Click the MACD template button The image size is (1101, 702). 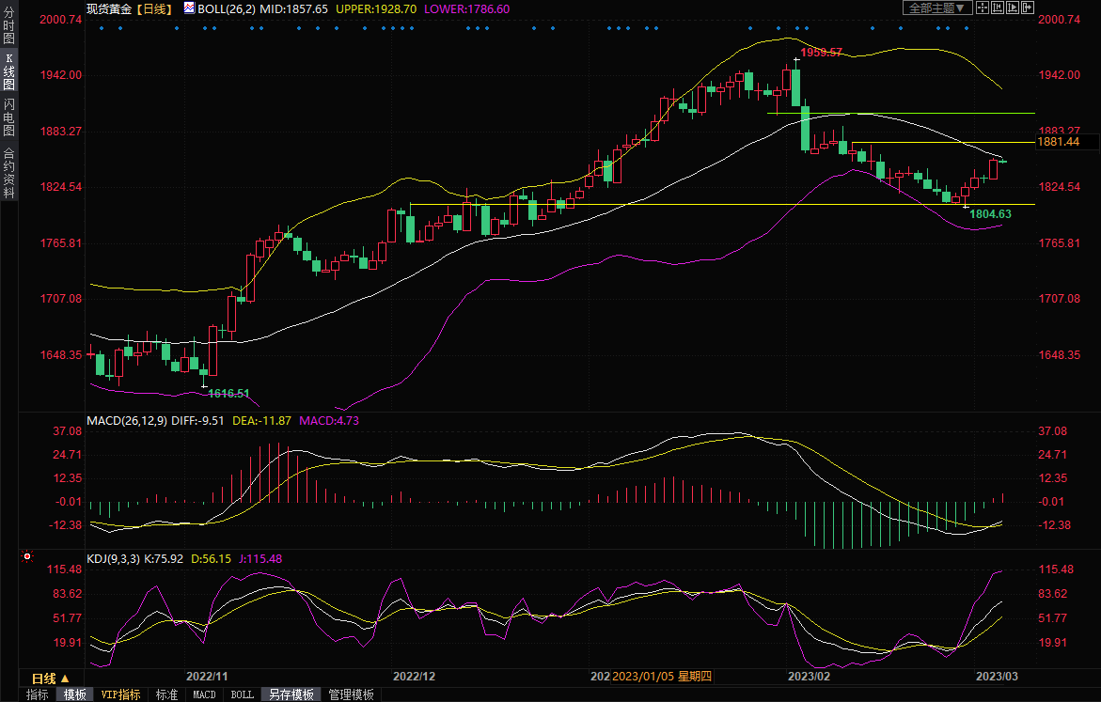coord(204,694)
